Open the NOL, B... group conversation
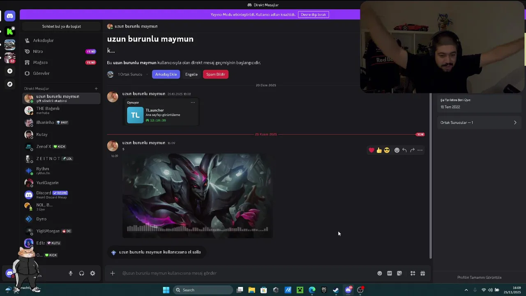 [61, 207]
